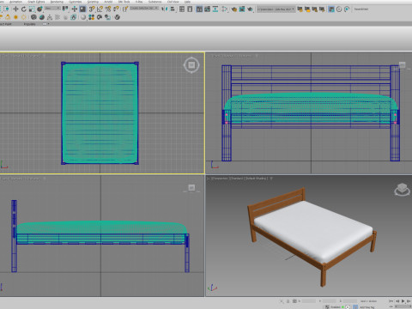Activate Select and Manipulate tool

point(75,9)
